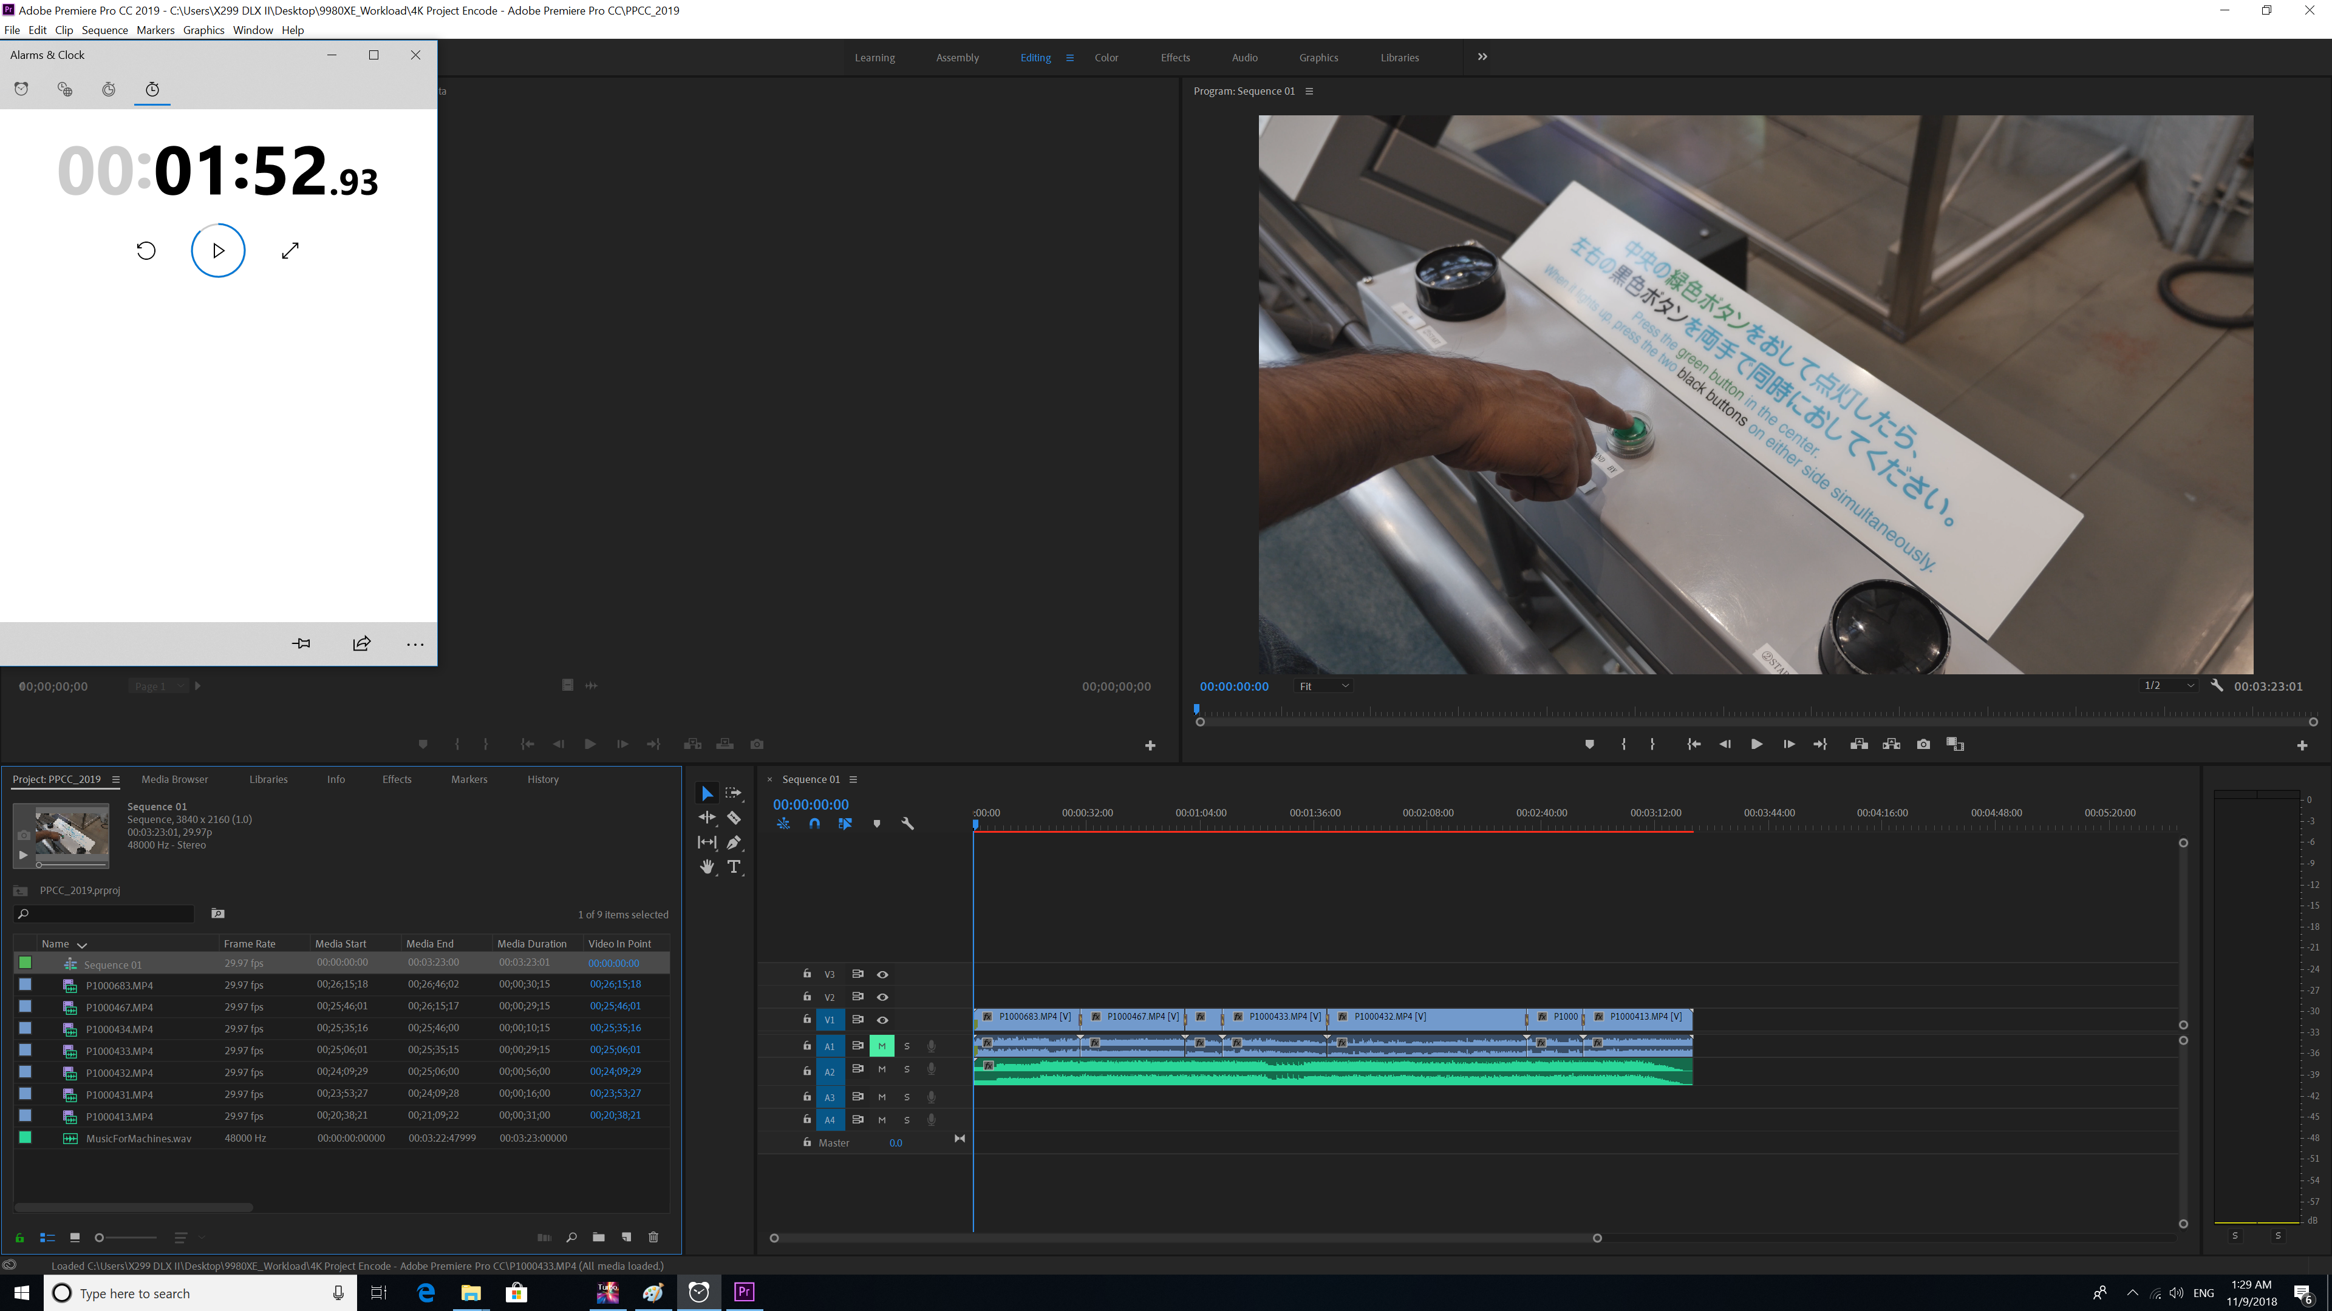The image size is (2332, 1311).
Task: Open Editing workspace menu icon
Action: (1069, 57)
